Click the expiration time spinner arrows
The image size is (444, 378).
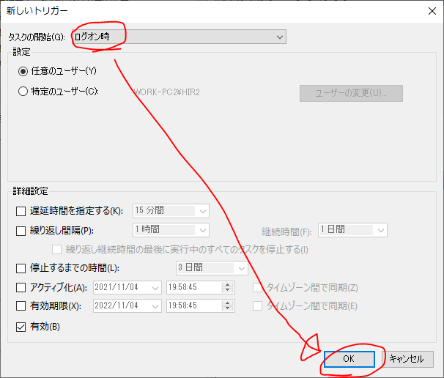(x=227, y=305)
